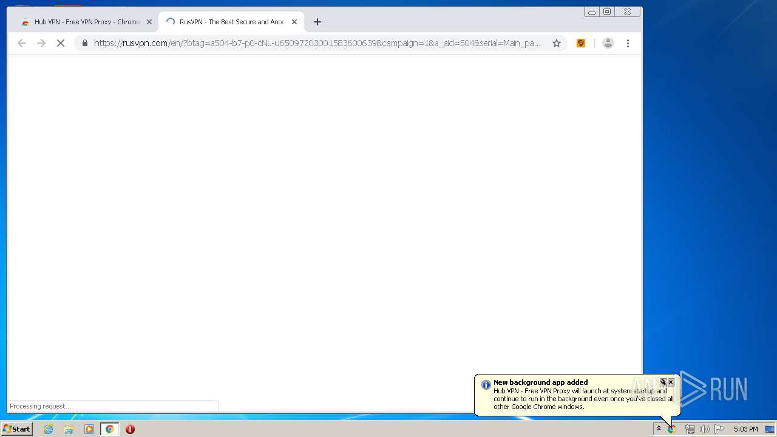Open the red Opera icon in taskbar

tap(130, 429)
